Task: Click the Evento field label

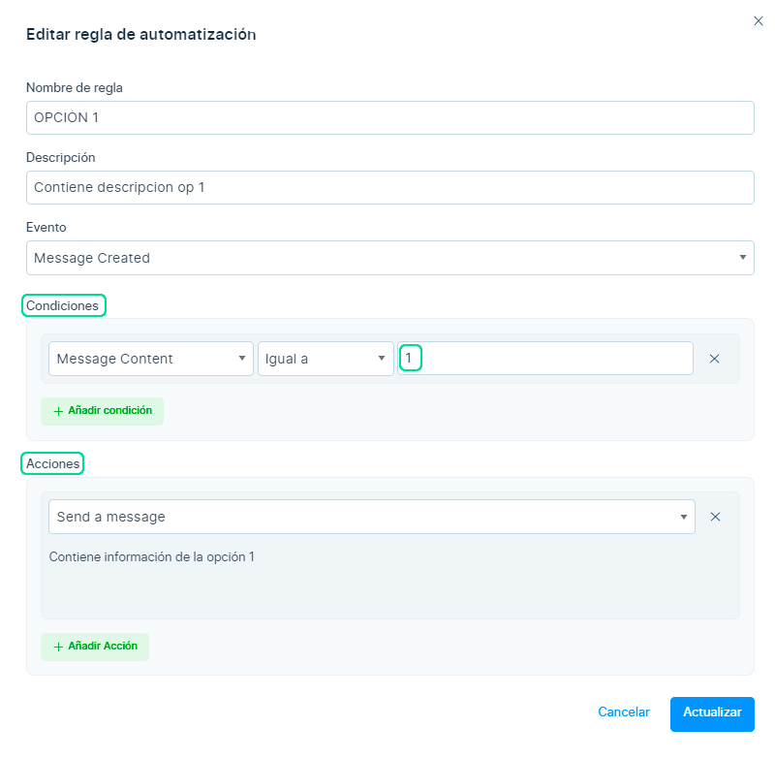Action: 46,227
